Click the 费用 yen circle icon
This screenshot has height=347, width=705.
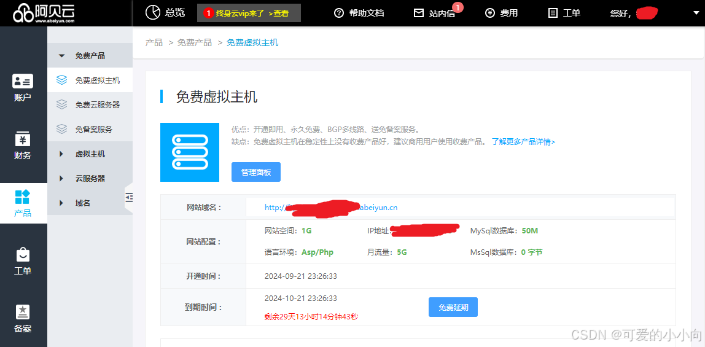tap(490, 13)
